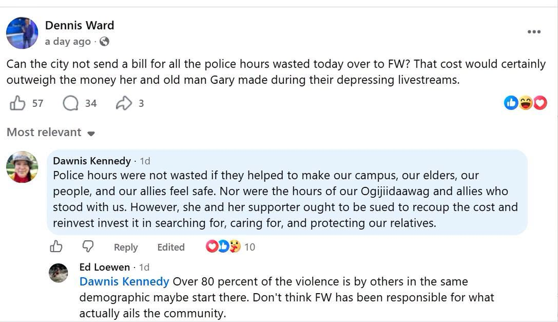
Task: Click Ed Loewen's small avatar
Action: coord(58,273)
